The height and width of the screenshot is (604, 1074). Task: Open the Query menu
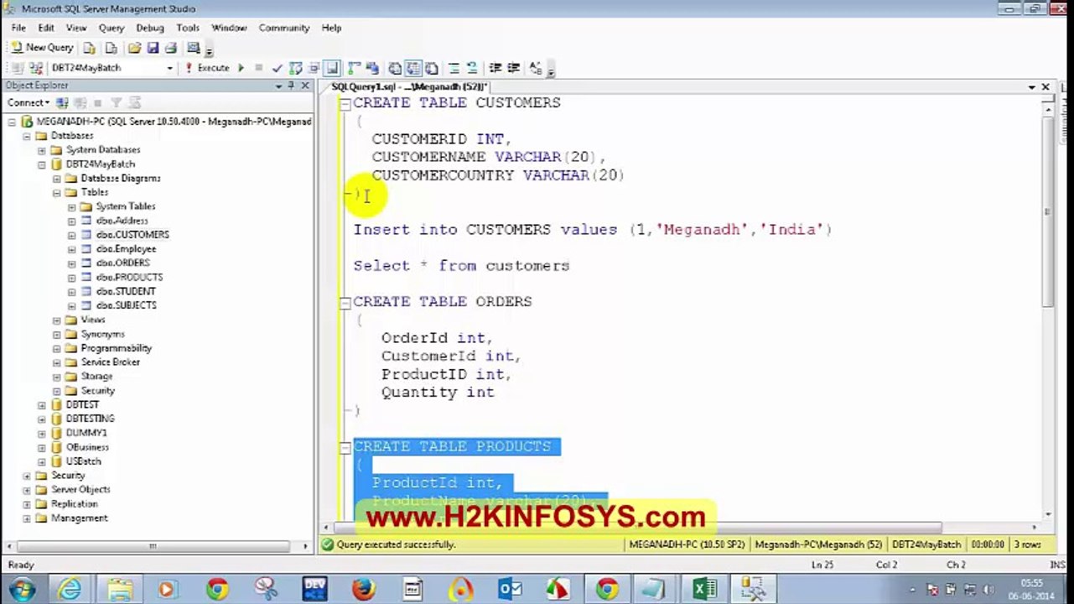[111, 28]
